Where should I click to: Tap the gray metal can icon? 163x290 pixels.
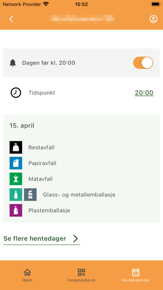tap(30, 195)
